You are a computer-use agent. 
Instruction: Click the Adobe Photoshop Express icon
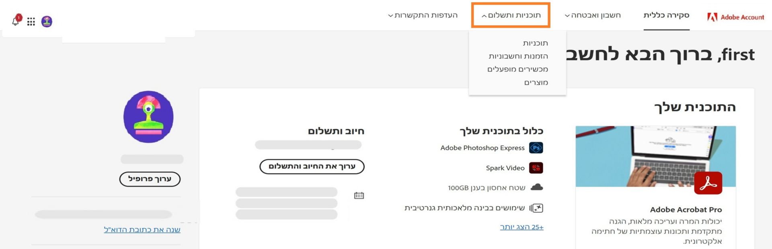536,148
